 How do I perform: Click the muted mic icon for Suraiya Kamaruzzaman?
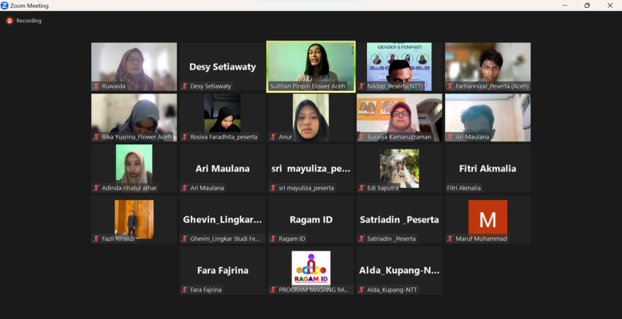coord(361,137)
